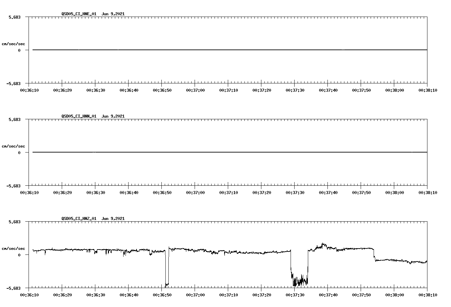451x307 pixels.
Task: Click the QSD05_CI_HNZ_01 plot title
Action: [x=93, y=219]
